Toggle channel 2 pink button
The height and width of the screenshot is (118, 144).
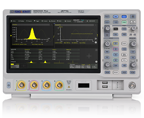[x=115, y=49]
